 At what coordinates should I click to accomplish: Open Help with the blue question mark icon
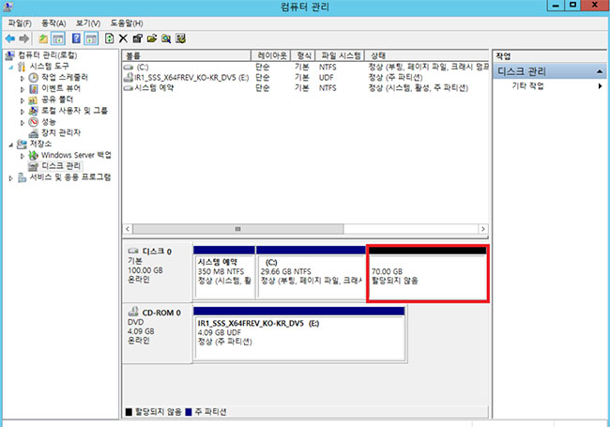tap(76, 38)
